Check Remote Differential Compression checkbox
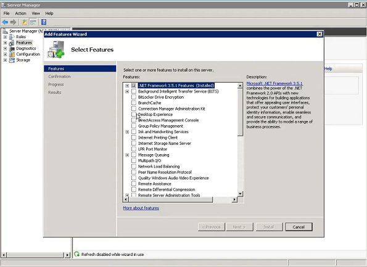The width and height of the screenshot is (367, 267). (x=134, y=189)
